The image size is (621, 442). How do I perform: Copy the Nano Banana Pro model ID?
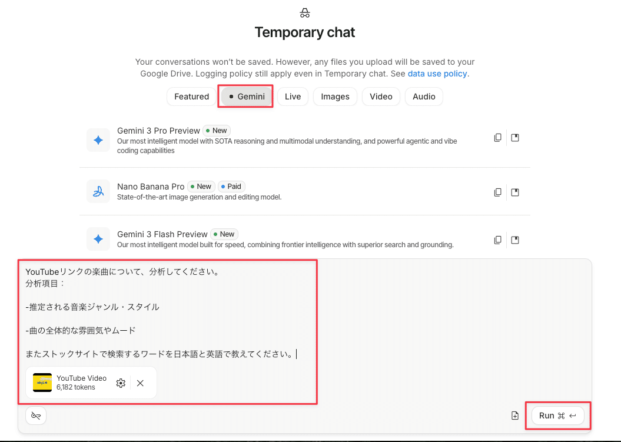[497, 191]
